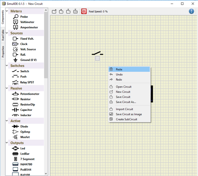The image size is (198, 176).
Task: Choose the Relay SPST icon
Action: [x=15, y=82]
